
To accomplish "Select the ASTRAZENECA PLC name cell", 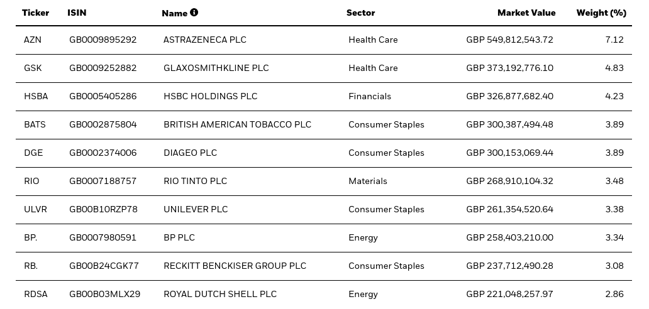I will (x=205, y=40).
